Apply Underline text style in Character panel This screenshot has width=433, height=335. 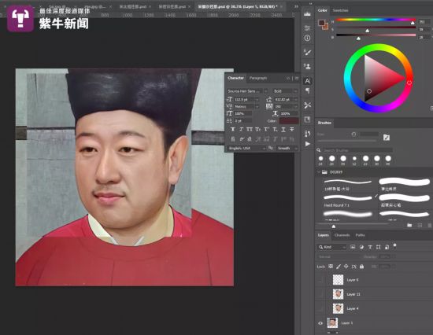(x=283, y=129)
